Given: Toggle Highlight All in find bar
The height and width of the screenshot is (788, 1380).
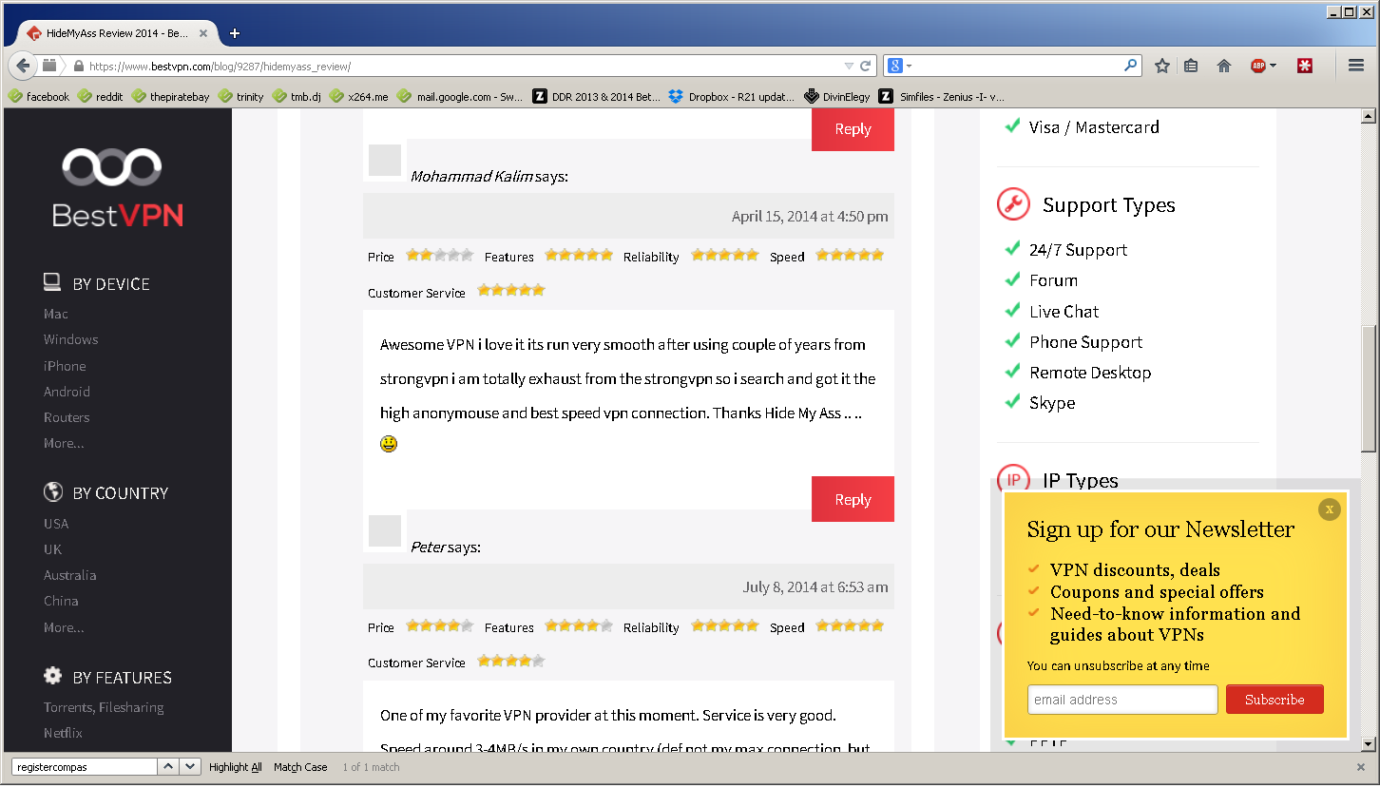Looking at the screenshot, I should click(236, 767).
